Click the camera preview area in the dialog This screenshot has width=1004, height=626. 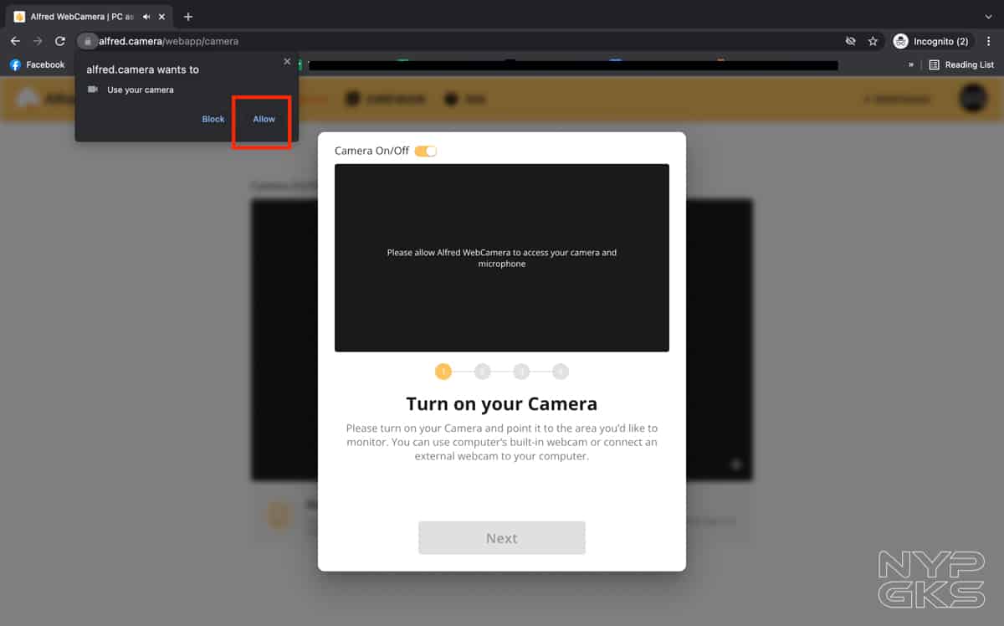coord(502,258)
